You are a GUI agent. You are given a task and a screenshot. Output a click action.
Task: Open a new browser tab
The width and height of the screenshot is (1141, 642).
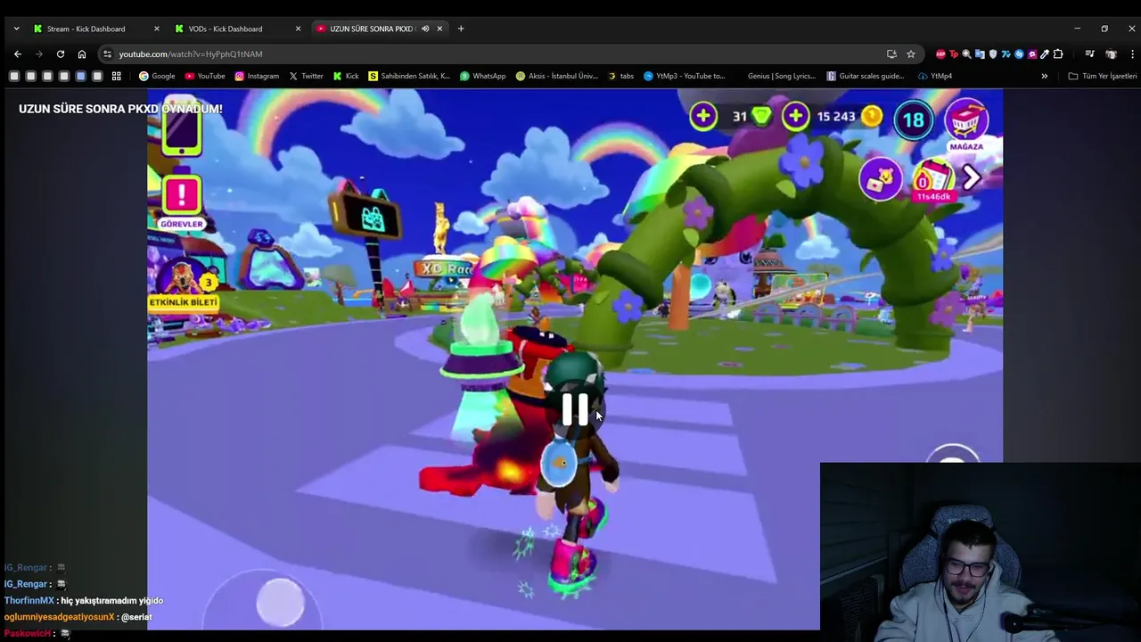pyautogui.click(x=461, y=29)
